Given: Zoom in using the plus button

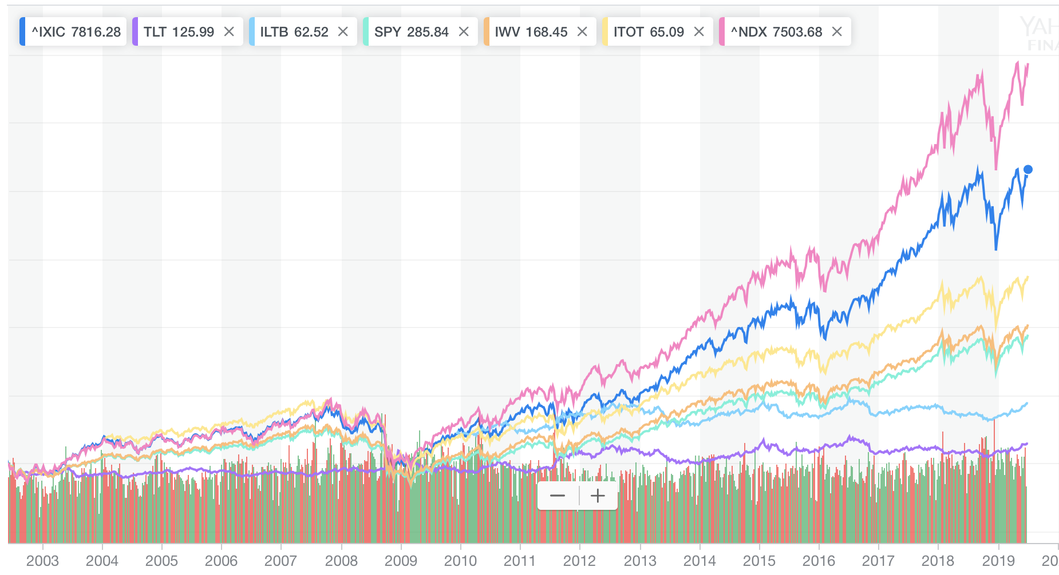Looking at the screenshot, I should coord(598,496).
